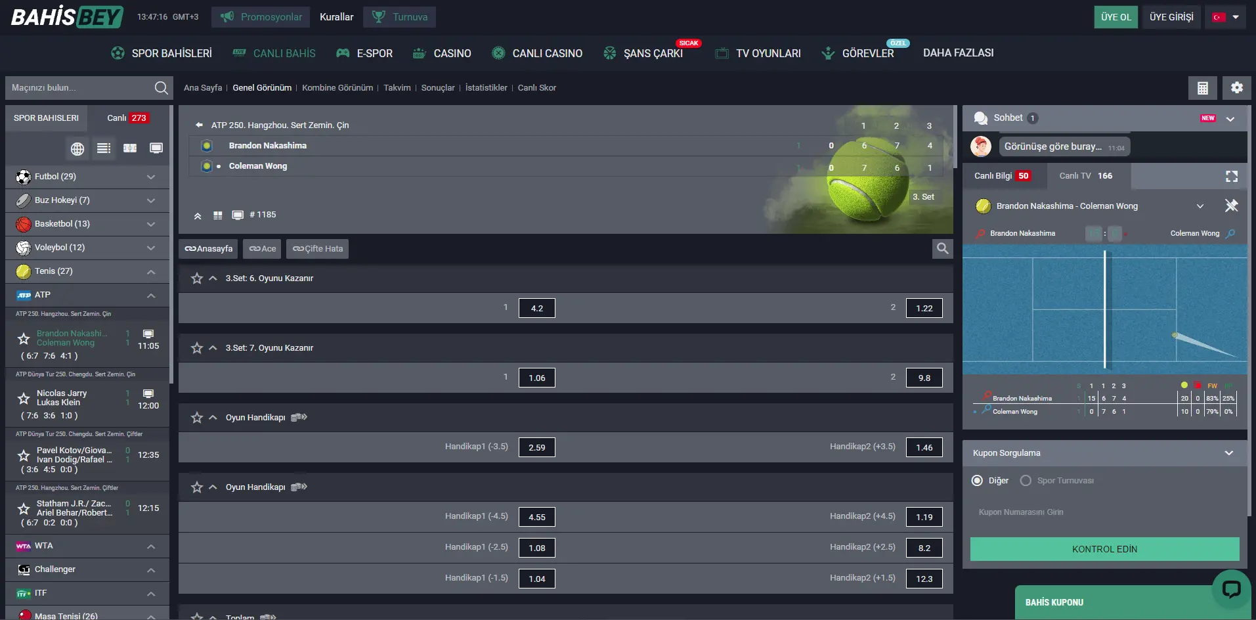
Task: Select odds 4.2 for 6th game winner
Action: click(537, 308)
